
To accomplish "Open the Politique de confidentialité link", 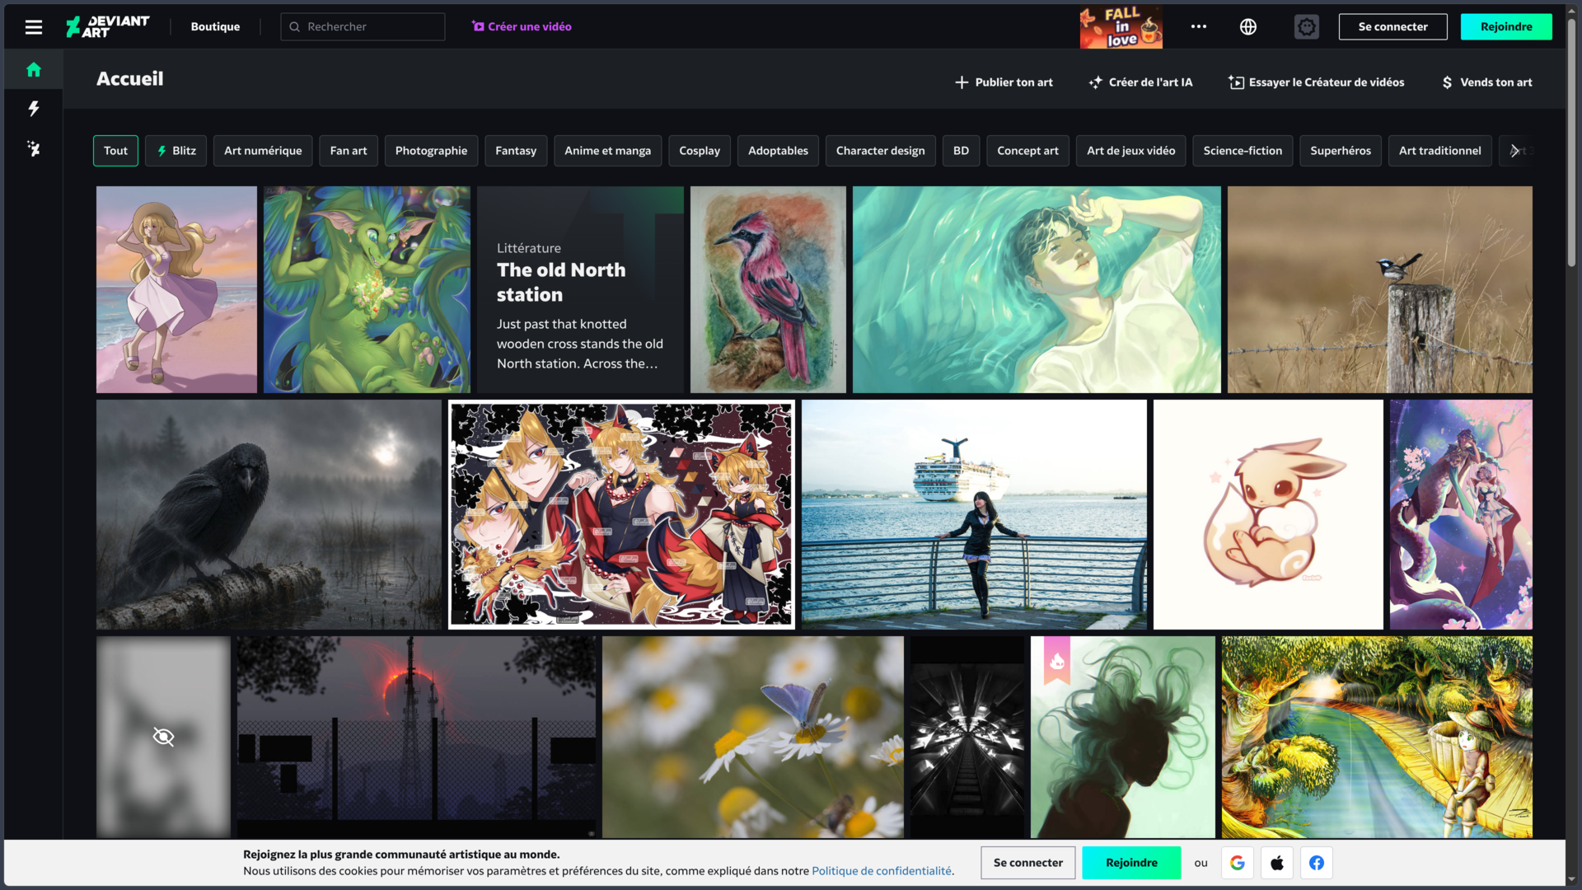I will pos(882,871).
